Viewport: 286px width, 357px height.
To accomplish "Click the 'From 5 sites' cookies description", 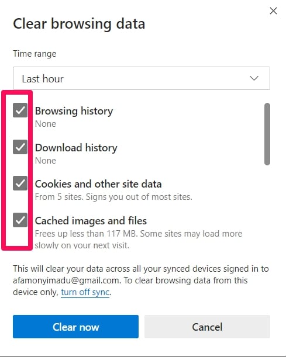I will [x=113, y=197].
